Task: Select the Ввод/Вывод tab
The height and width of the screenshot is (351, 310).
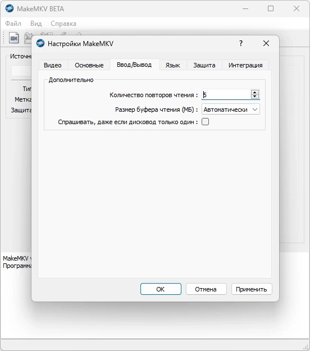Action: (134, 65)
